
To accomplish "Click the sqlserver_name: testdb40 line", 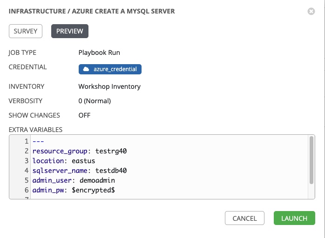I will [80, 171].
